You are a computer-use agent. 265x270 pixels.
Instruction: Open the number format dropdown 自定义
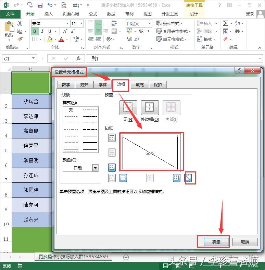tap(150, 23)
